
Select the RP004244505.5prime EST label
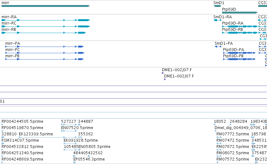click(x=22, y=122)
